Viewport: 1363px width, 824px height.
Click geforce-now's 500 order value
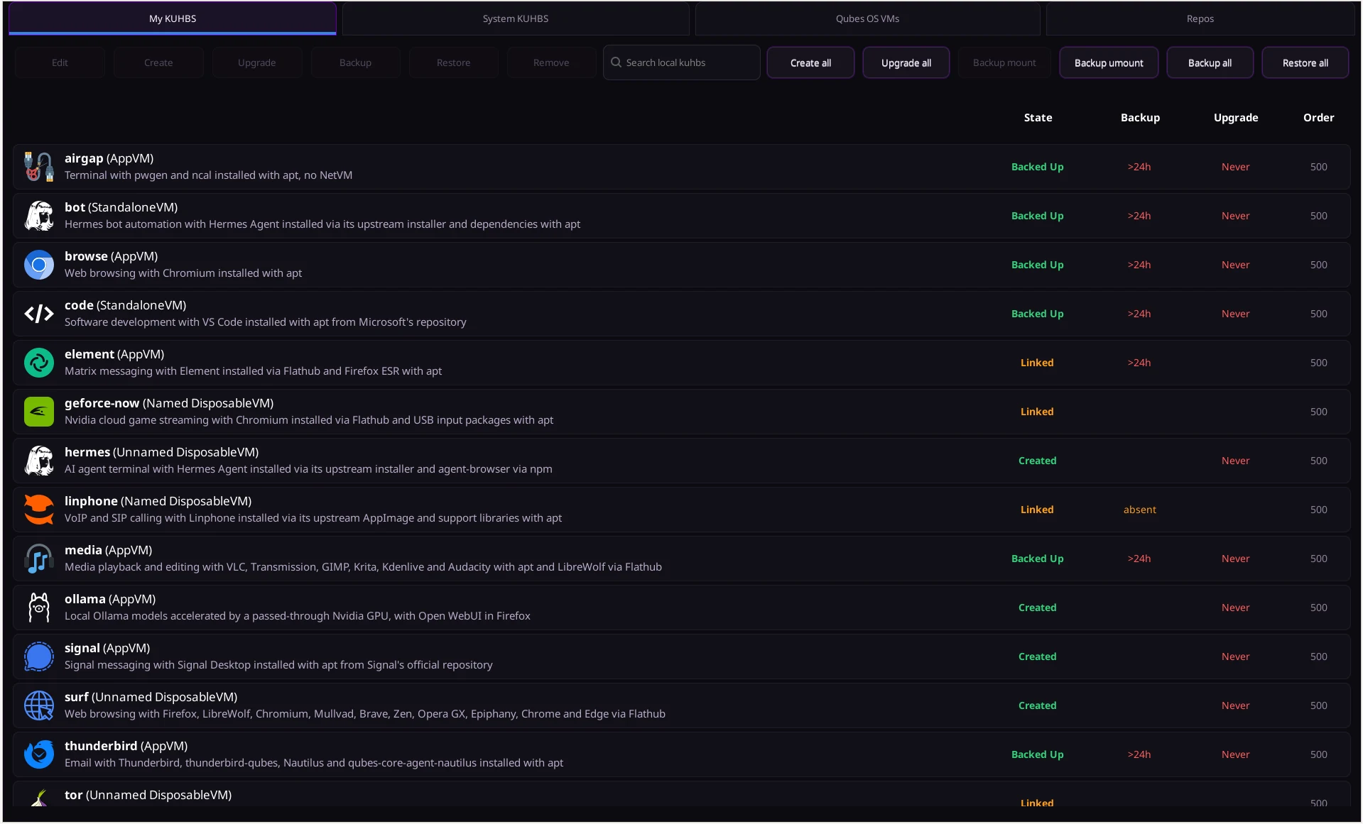[1318, 412]
